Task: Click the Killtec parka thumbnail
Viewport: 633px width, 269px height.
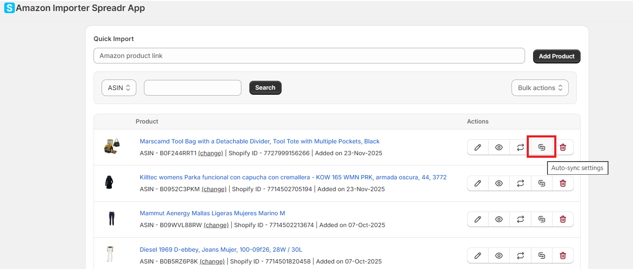Action: click(x=109, y=183)
